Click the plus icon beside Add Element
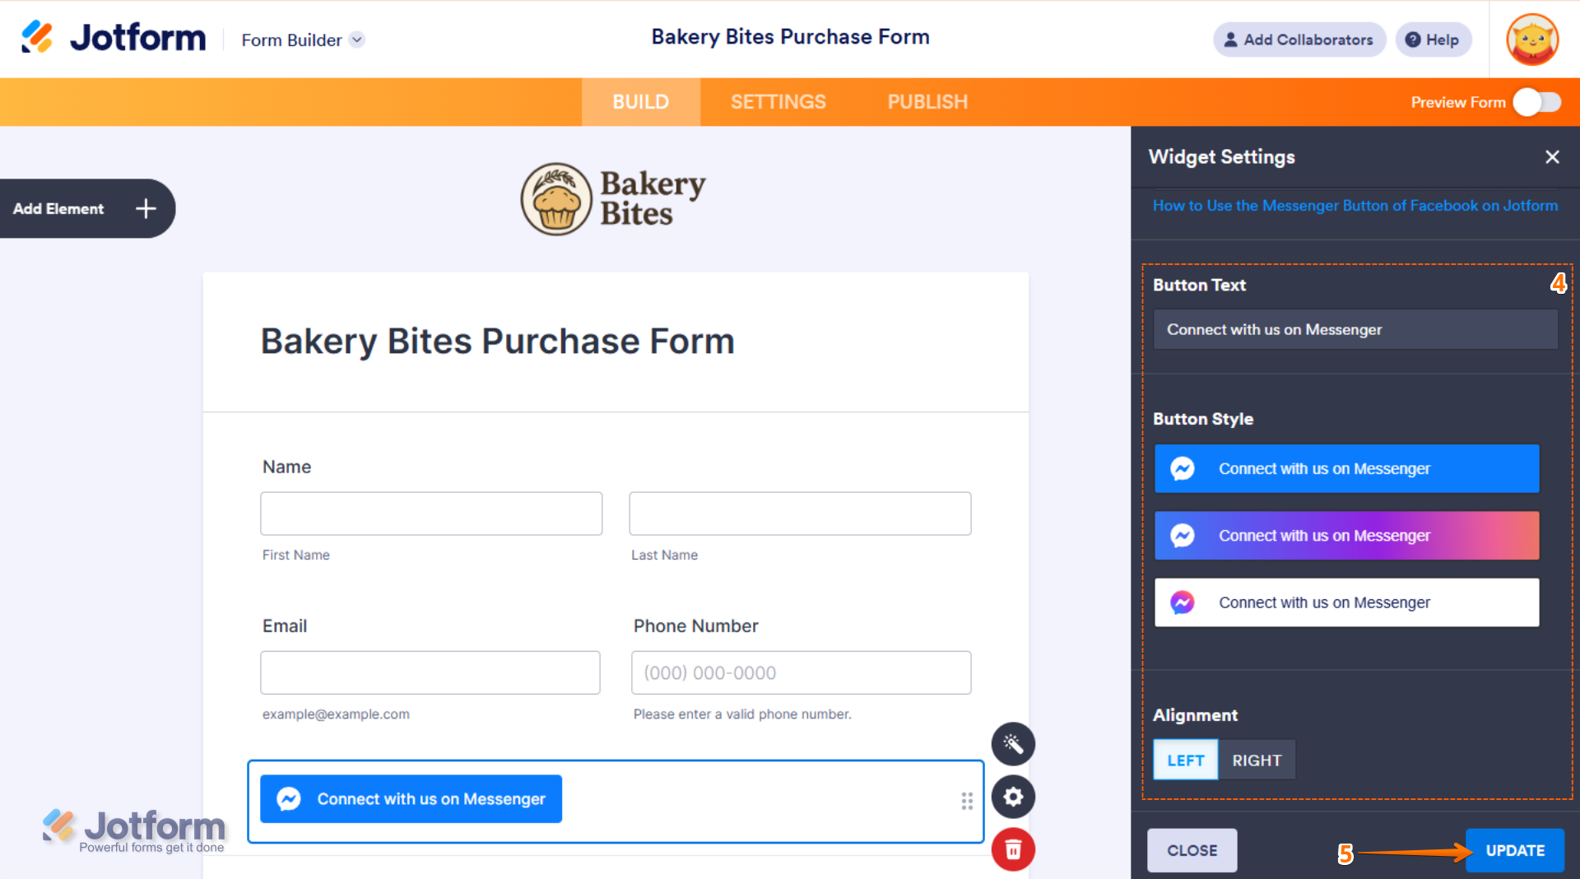Screen dimensions: 1580x879 (146, 208)
